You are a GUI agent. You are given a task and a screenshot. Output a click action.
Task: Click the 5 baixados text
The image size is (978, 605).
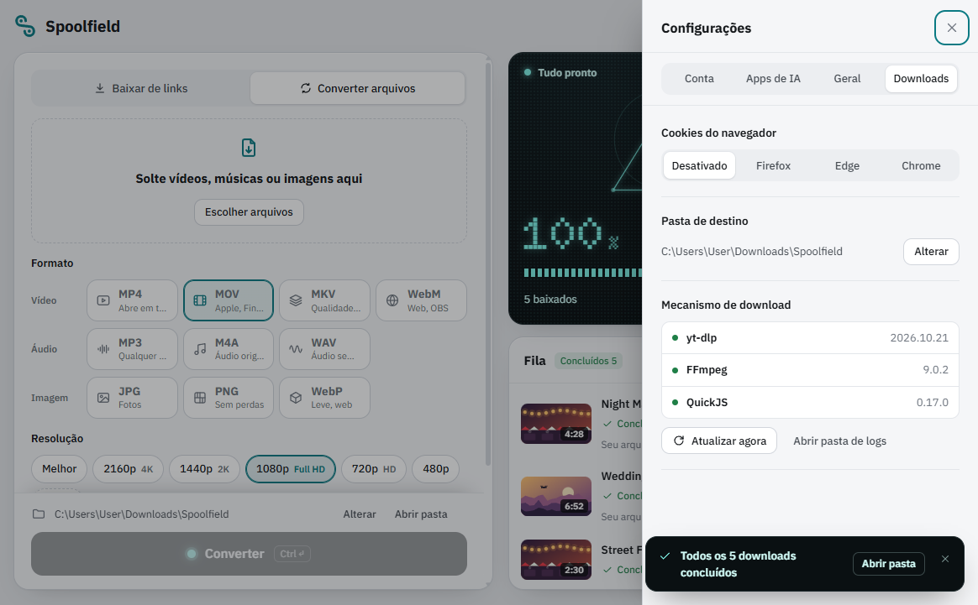[x=550, y=300]
